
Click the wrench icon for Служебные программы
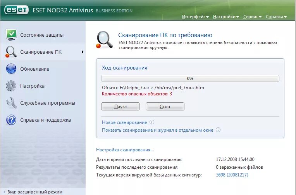point(11,103)
